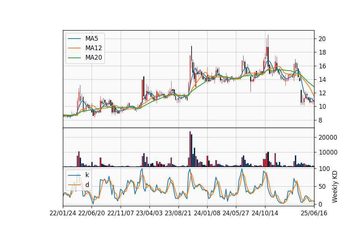Click the 22/06/20 date tick label
The width and height of the screenshot is (349, 251).
point(92,213)
